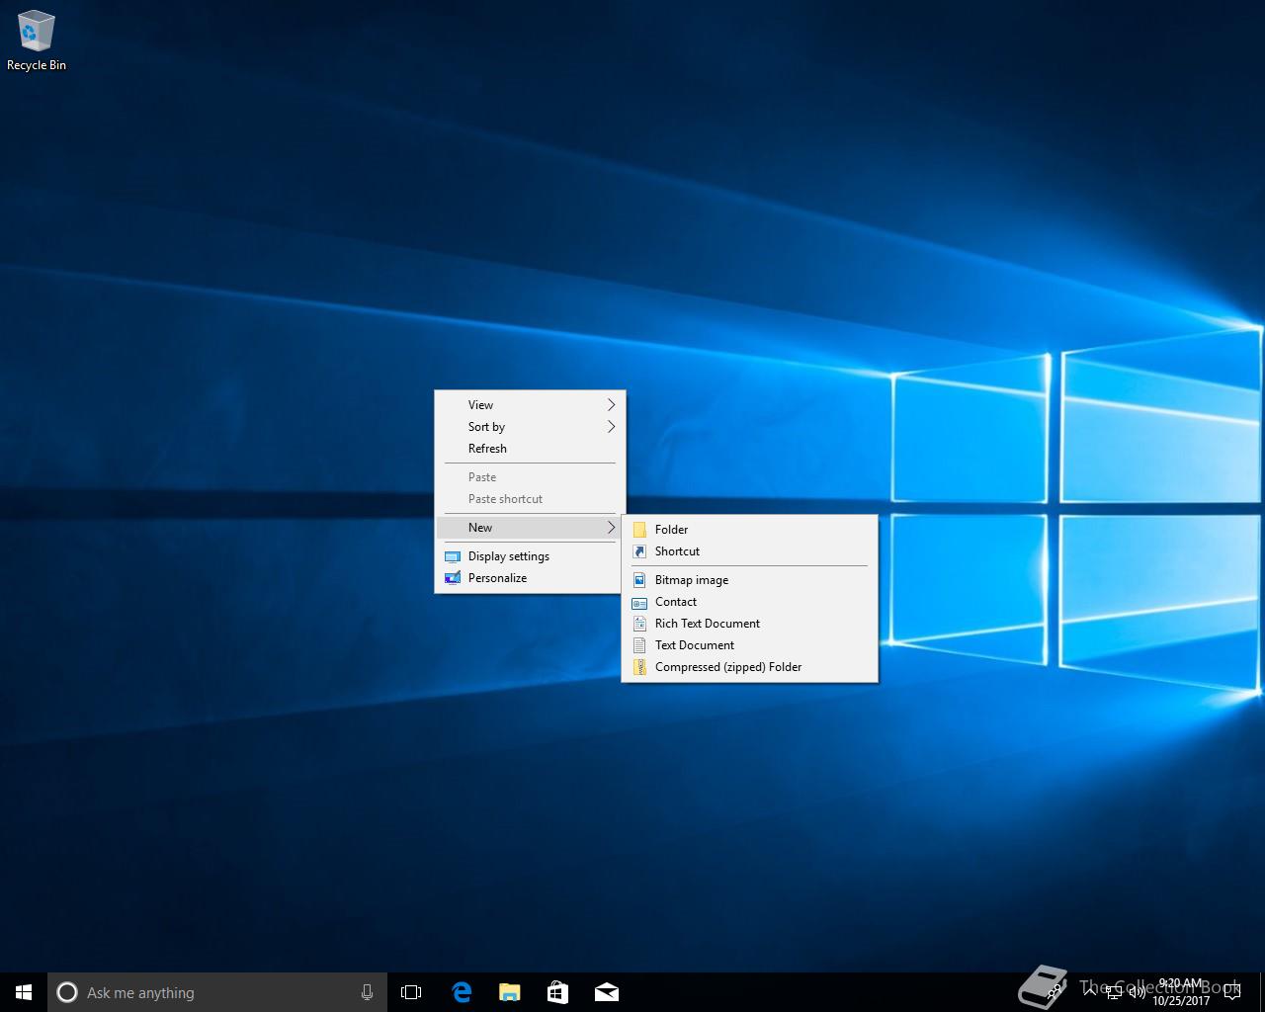
Task: Open the Windows Start menu
Action: [24, 992]
